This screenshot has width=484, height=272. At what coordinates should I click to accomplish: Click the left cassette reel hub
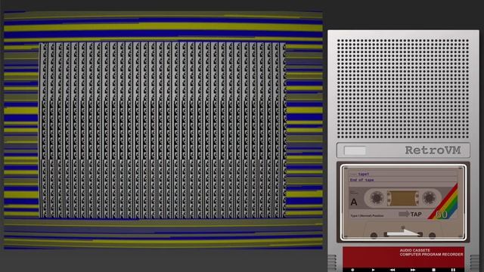pyautogui.click(x=377, y=198)
